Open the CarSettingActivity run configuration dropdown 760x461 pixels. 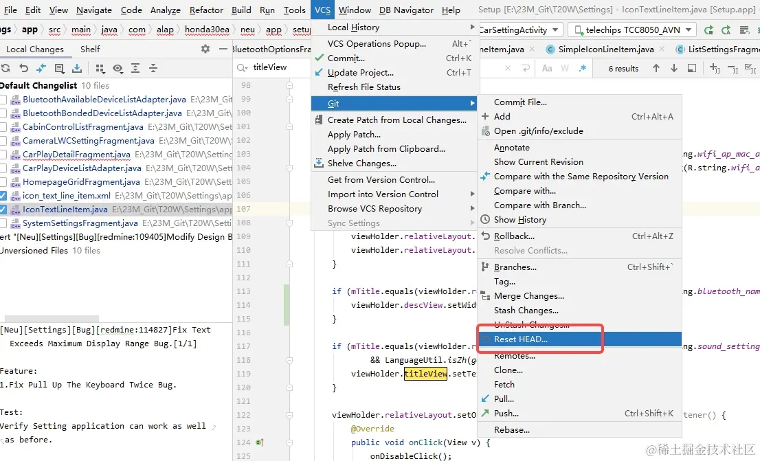click(522, 30)
